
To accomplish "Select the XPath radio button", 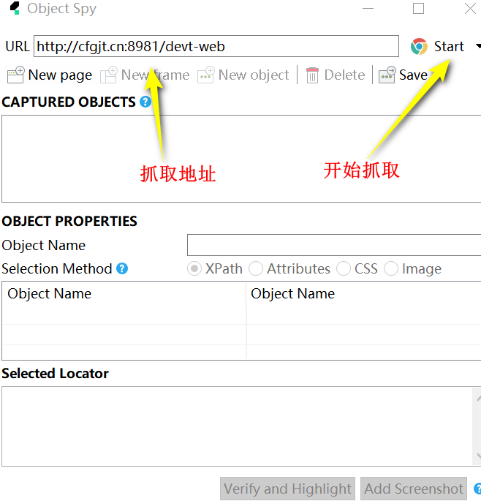I will point(194,268).
